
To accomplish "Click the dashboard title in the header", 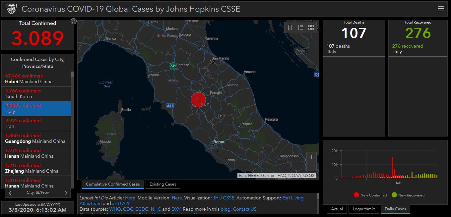I will tap(131, 9).
